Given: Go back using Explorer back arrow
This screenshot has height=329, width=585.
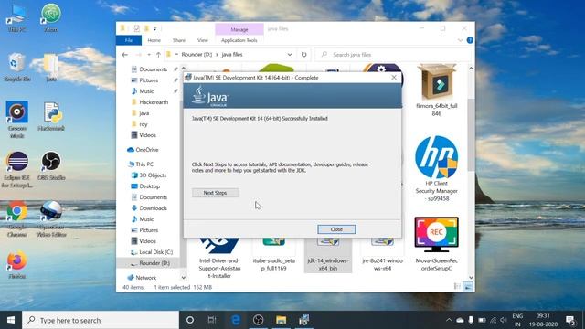Looking at the screenshot, I should pos(124,55).
